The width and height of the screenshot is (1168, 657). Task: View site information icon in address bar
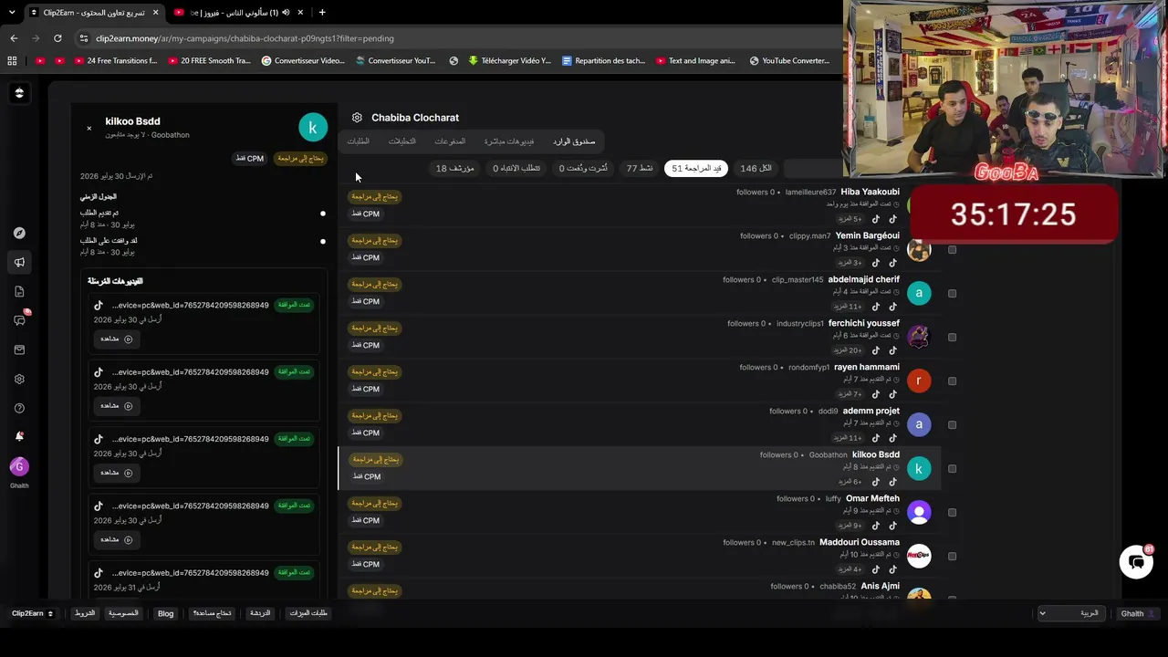click(84, 38)
